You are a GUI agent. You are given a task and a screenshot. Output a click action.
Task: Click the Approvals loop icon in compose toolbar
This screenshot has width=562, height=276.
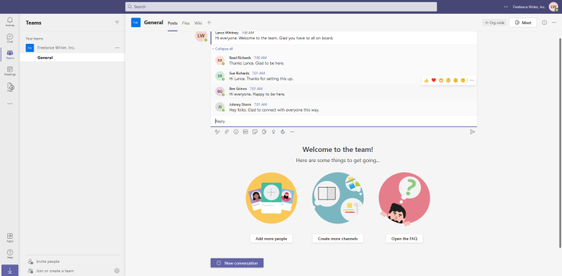[x=282, y=131]
